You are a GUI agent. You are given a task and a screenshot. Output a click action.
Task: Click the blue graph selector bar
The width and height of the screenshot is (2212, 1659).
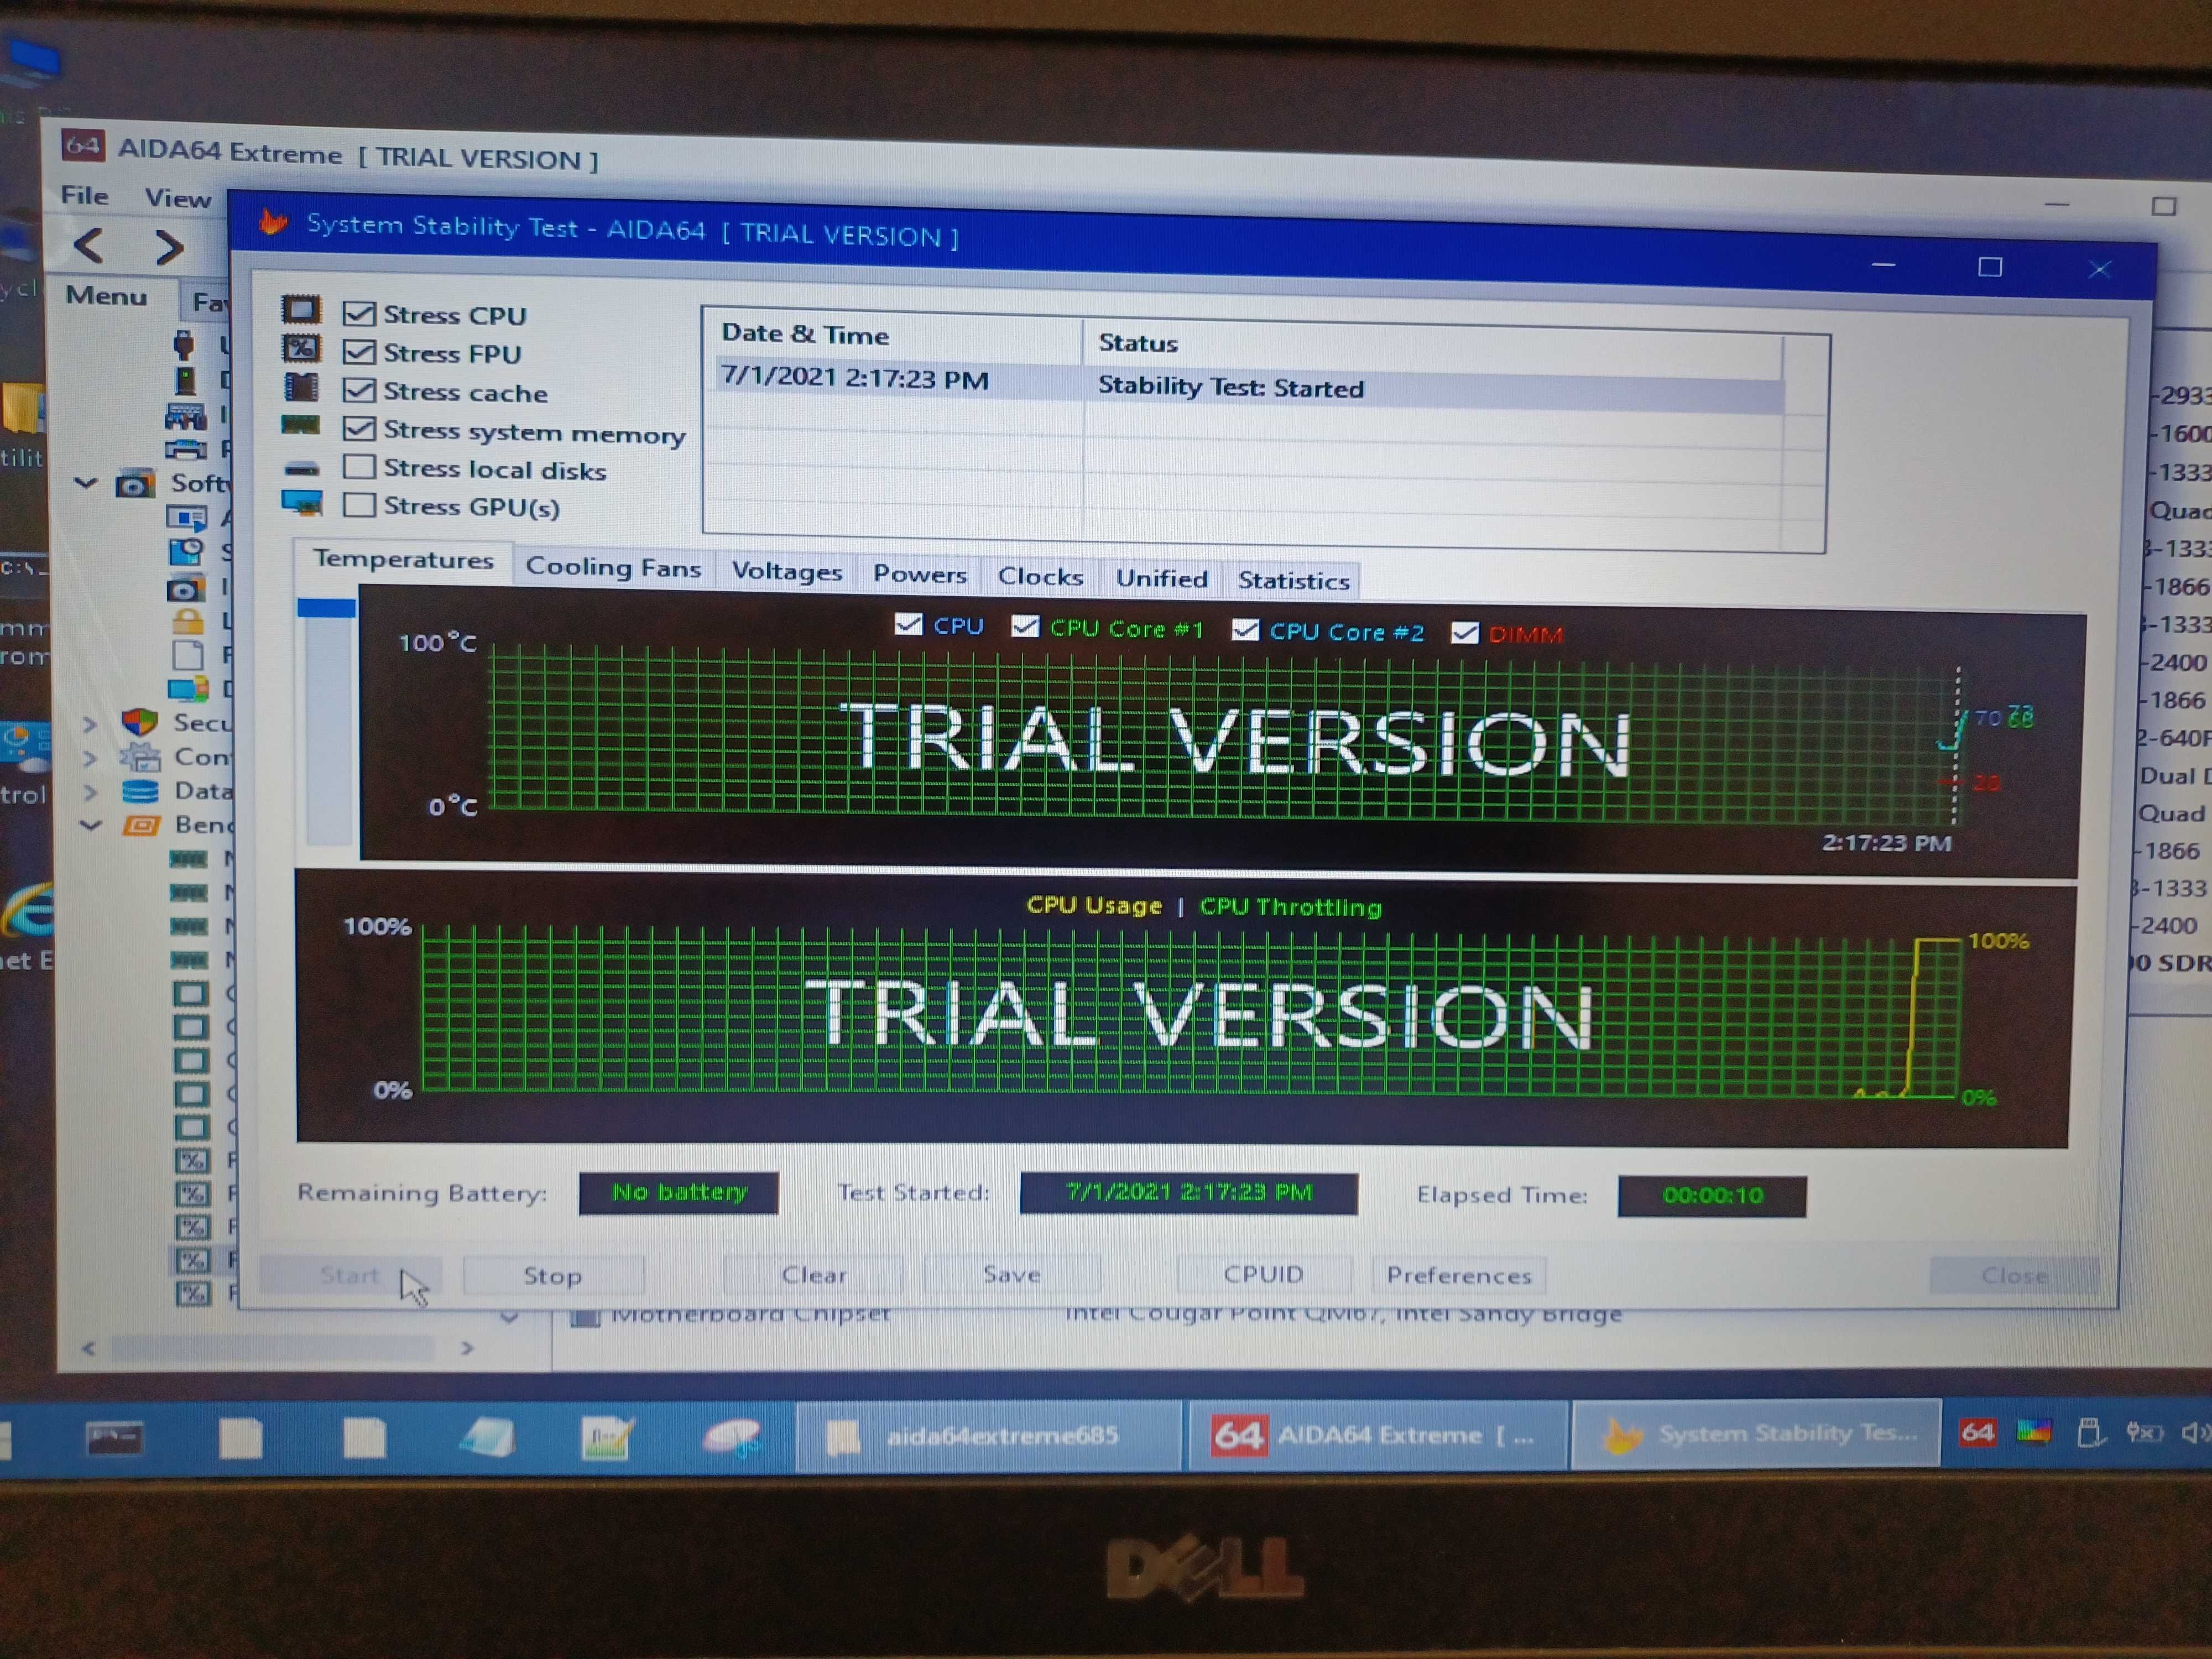coord(326,607)
